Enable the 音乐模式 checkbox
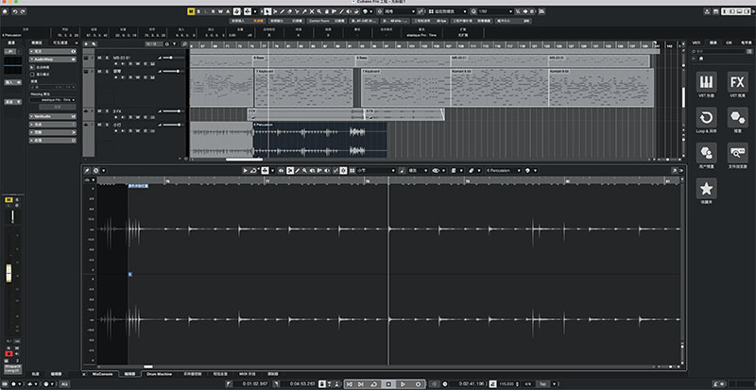This screenshot has width=756, height=390. point(32,75)
